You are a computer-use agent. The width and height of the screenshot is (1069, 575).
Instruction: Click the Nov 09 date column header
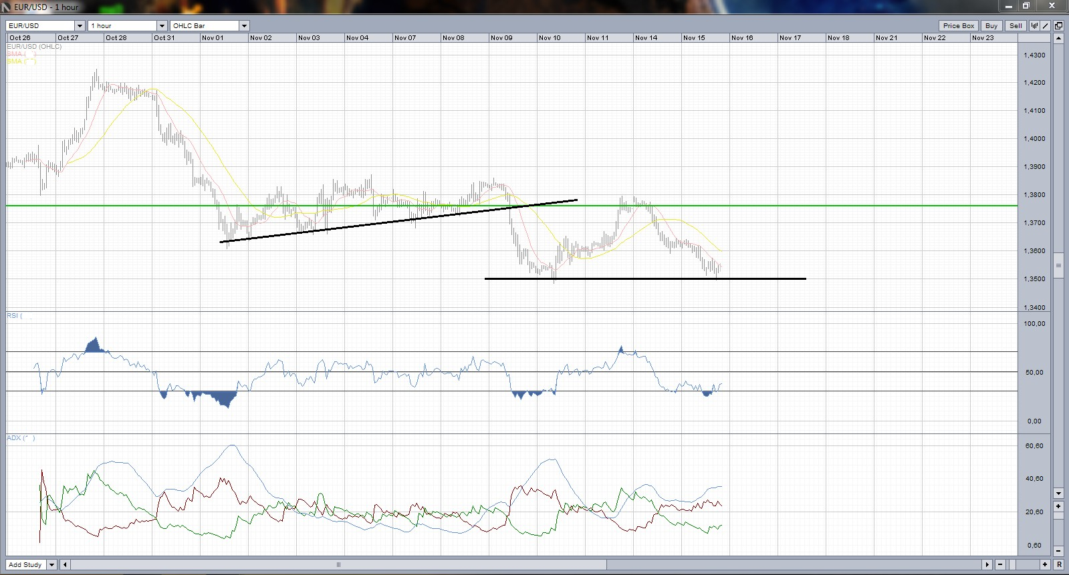coord(512,38)
